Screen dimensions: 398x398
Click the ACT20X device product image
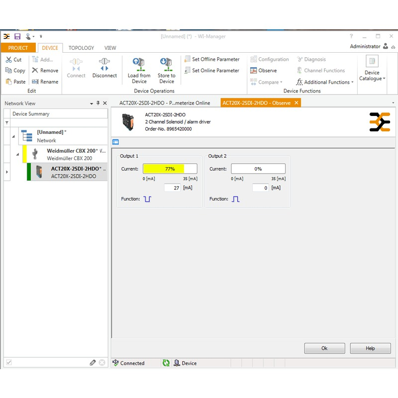tap(128, 122)
